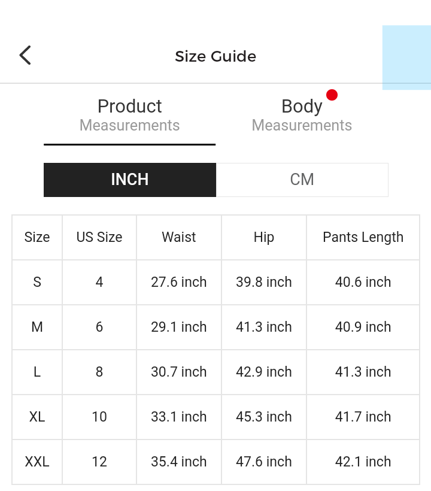Open the Body Measurements tab
Image resolution: width=431 pixels, height=491 pixels.
point(302,115)
